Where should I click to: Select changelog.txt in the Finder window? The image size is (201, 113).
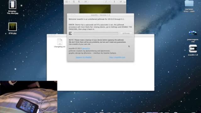click(60, 43)
